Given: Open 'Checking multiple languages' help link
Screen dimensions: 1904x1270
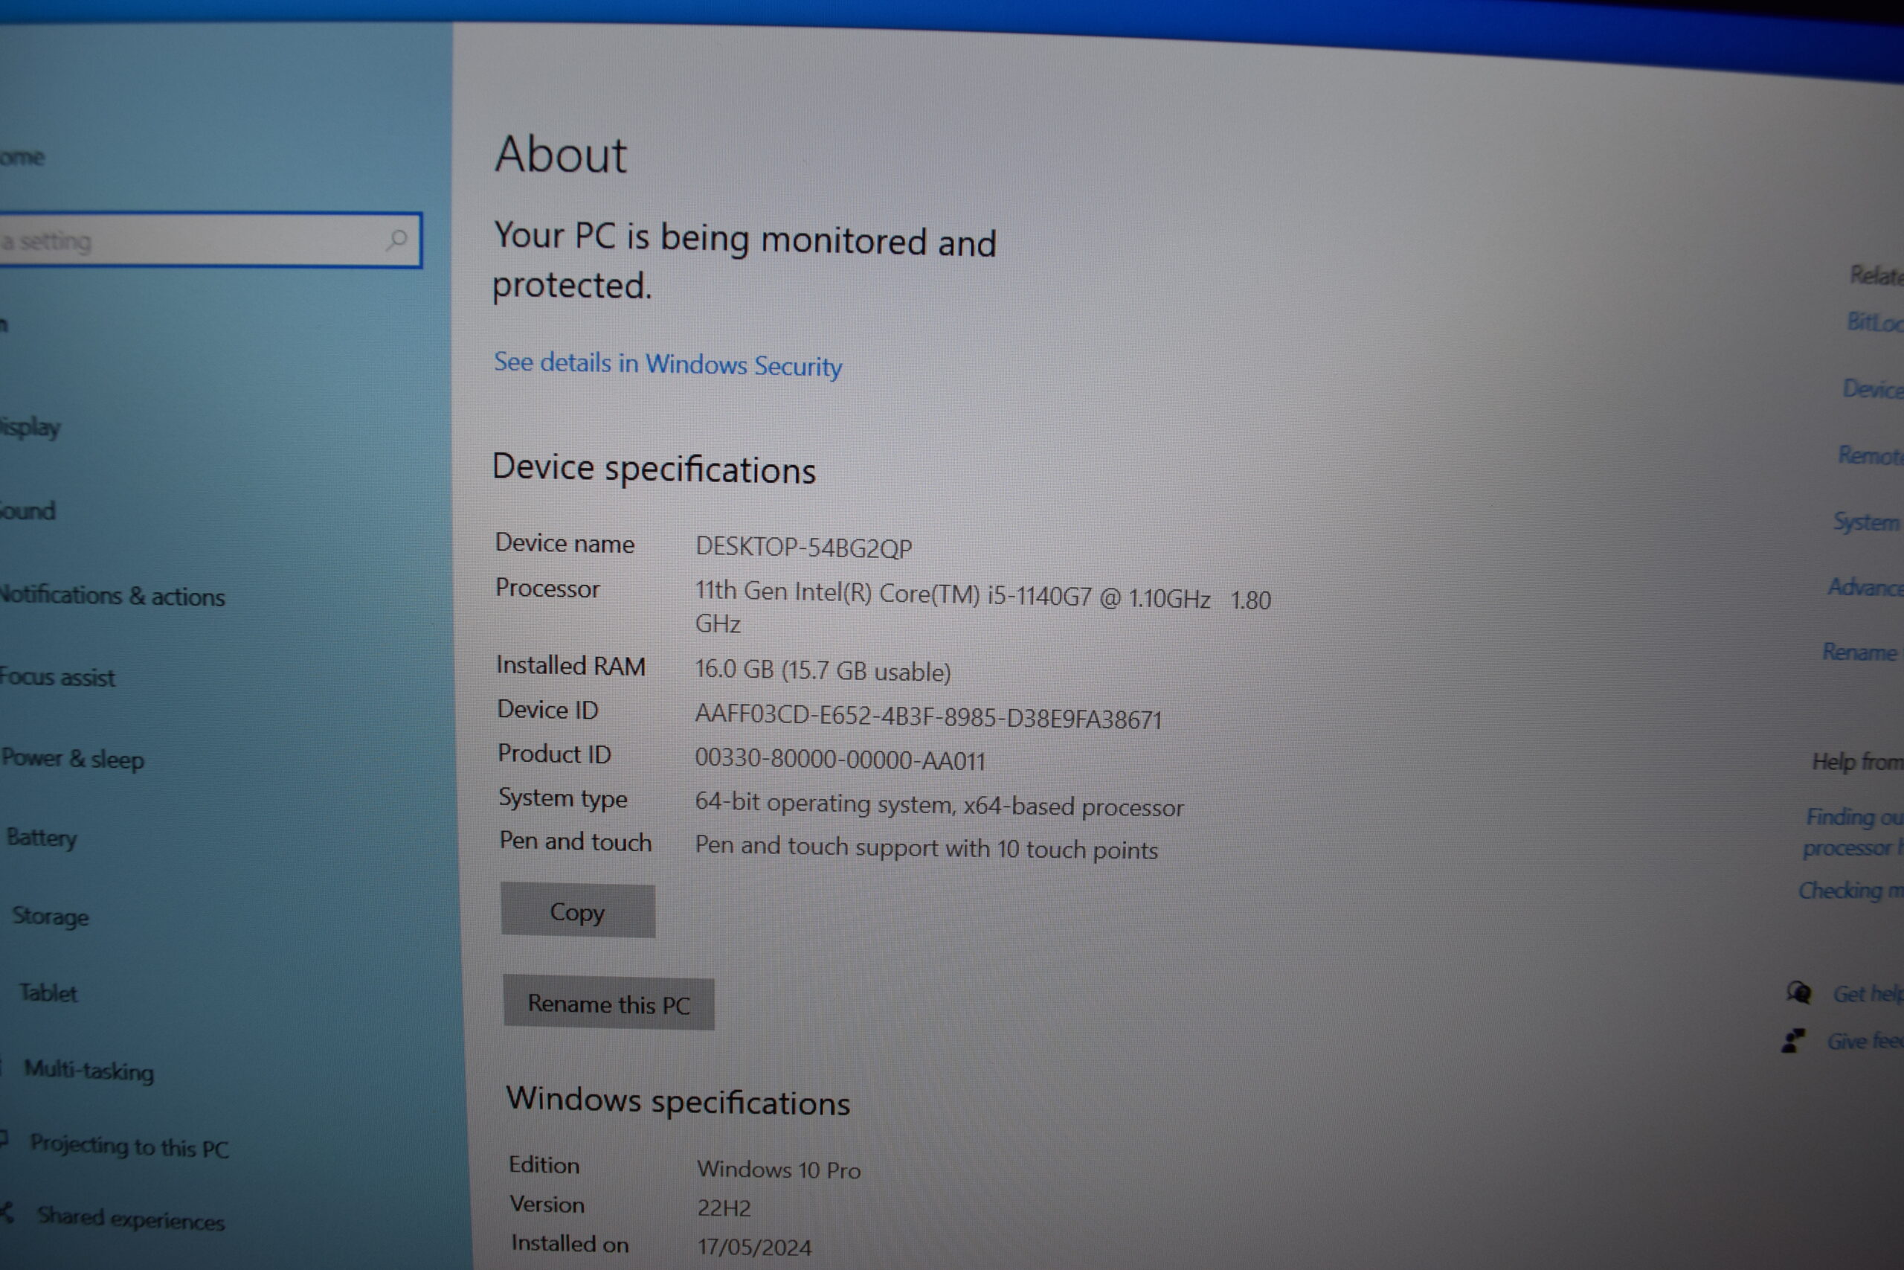Looking at the screenshot, I should pos(1851,891).
